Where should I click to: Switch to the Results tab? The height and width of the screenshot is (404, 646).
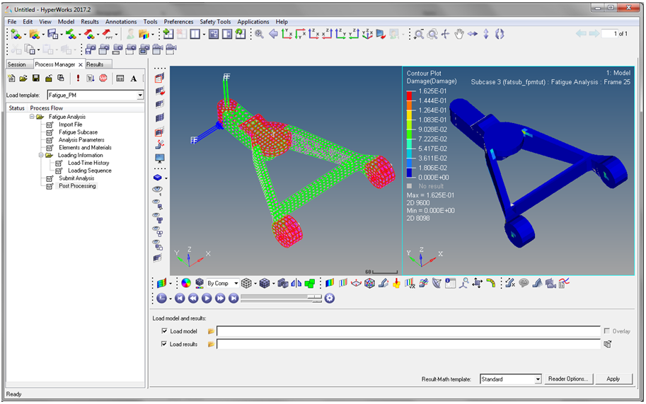(x=95, y=64)
